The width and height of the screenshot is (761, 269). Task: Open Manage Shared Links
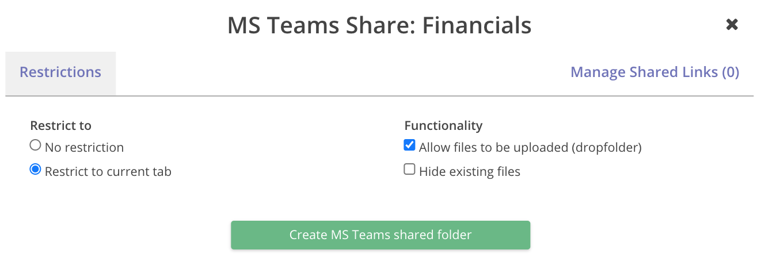click(655, 72)
